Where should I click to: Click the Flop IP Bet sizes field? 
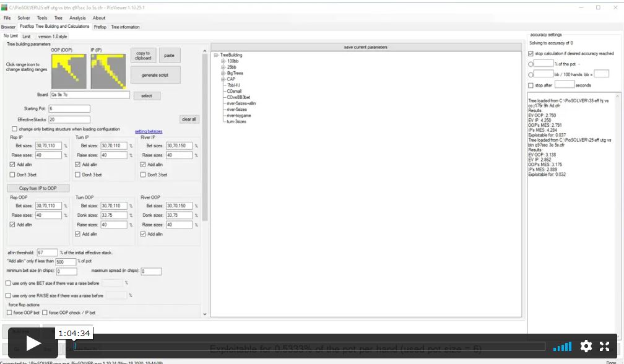(48, 145)
